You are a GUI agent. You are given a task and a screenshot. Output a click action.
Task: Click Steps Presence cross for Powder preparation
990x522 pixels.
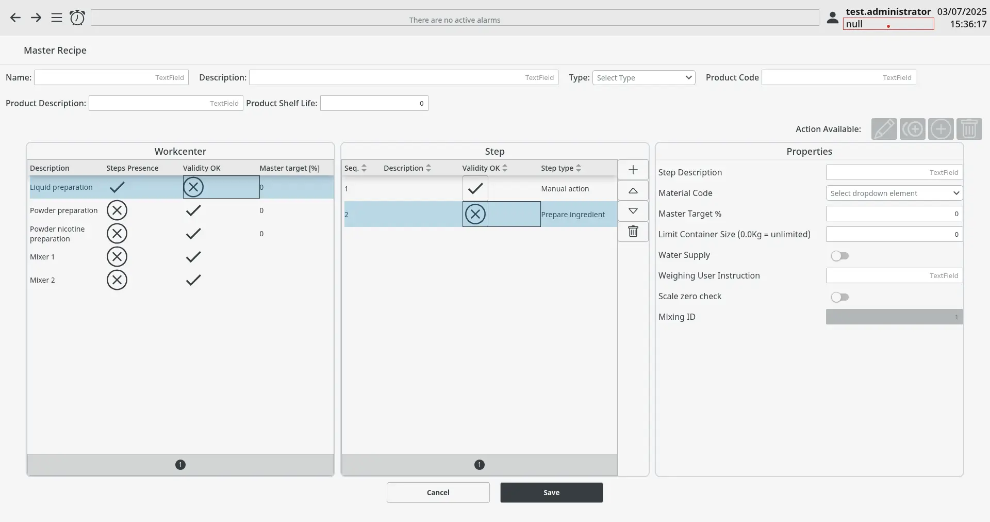coord(117,210)
